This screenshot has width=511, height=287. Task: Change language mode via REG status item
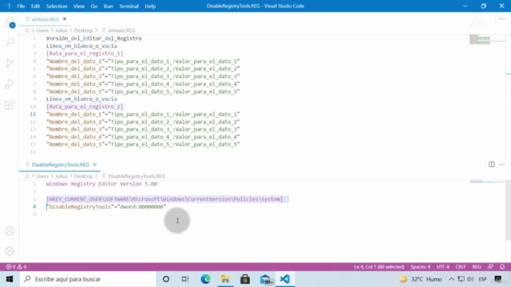click(x=477, y=266)
